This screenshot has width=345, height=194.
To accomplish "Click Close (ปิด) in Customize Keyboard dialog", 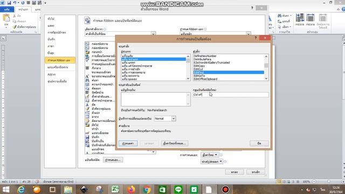I will point(259,143).
